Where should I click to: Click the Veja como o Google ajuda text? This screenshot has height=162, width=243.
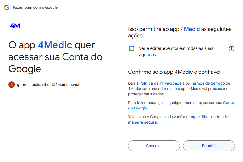(157, 117)
